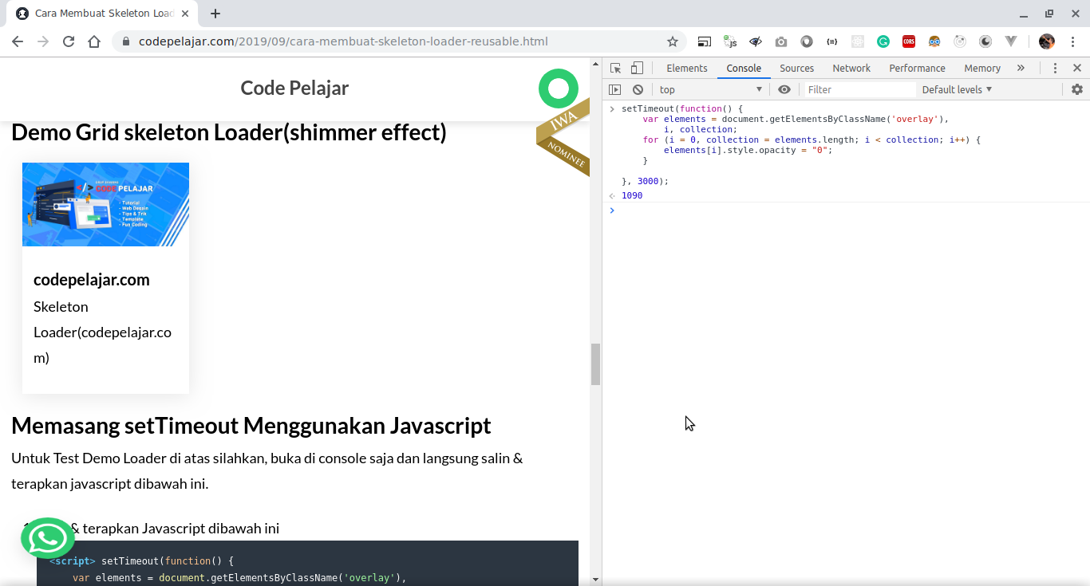The image size is (1090, 586).
Task: Create a live expression with eye icon
Action: [x=784, y=90]
